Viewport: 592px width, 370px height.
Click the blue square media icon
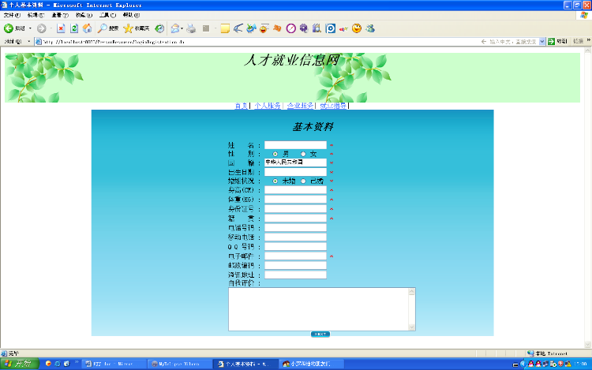pyautogui.click(x=331, y=28)
